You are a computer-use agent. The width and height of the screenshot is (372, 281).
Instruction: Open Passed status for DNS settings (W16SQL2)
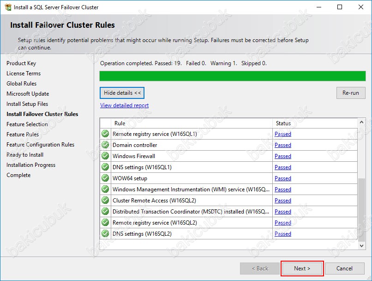pyautogui.click(x=283, y=234)
